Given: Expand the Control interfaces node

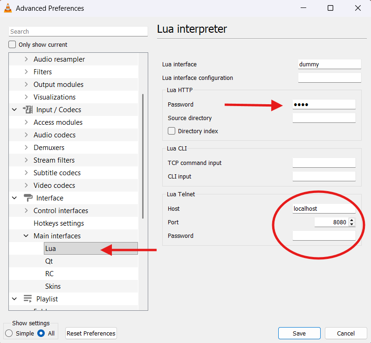Looking at the screenshot, I should click(26, 210).
